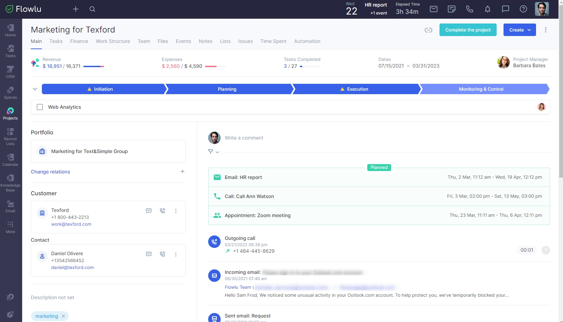Screen dimensions: 563x322
Task: Check the Web Analytics task checkbox
Action: click(40, 107)
